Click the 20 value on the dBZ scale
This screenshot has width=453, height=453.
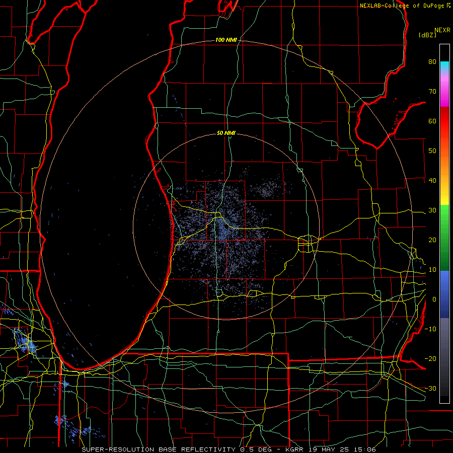[x=432, y=240]
